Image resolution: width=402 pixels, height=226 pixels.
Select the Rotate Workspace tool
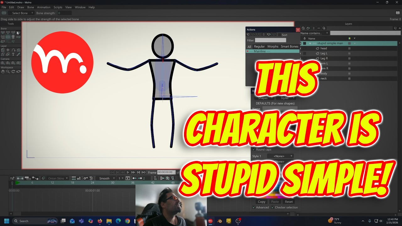tap(13, 71)
